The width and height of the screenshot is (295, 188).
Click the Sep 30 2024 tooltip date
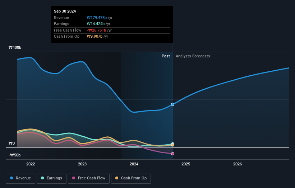tap(65, 11)
